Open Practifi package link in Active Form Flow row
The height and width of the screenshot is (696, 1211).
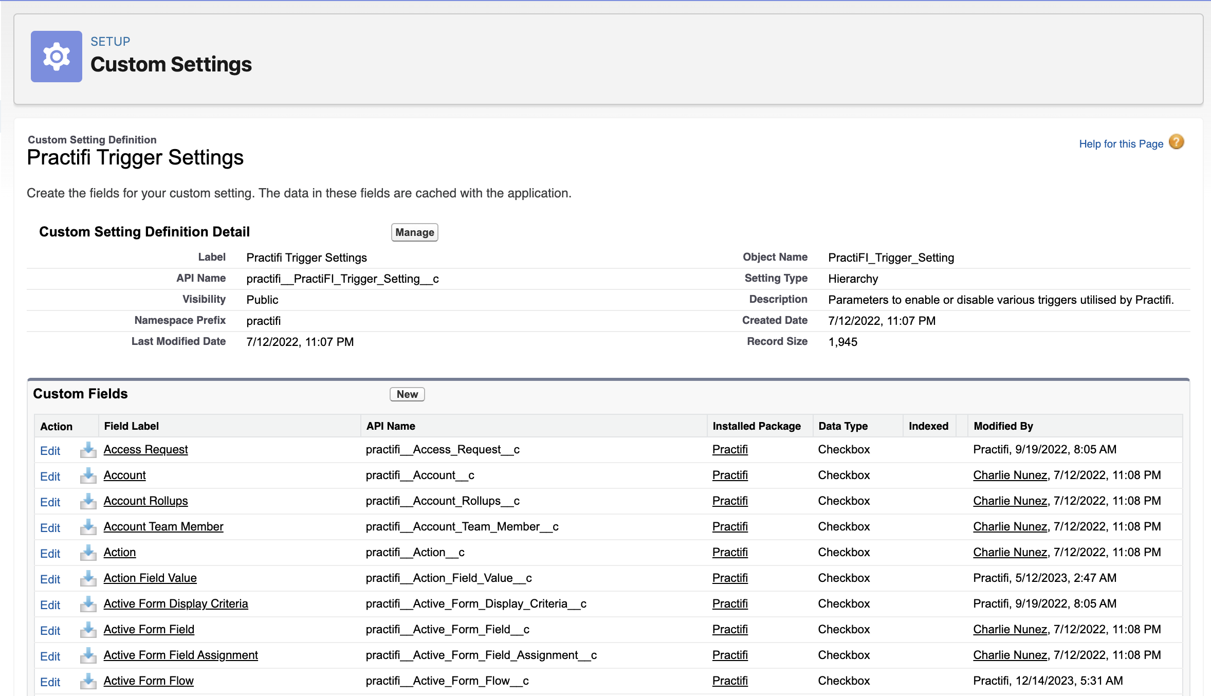point(730,681)
